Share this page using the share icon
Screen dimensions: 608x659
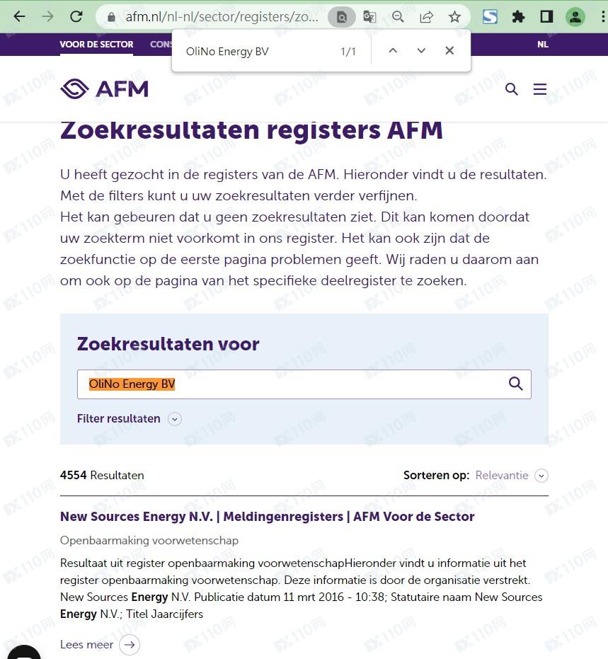tap(426, 16)
